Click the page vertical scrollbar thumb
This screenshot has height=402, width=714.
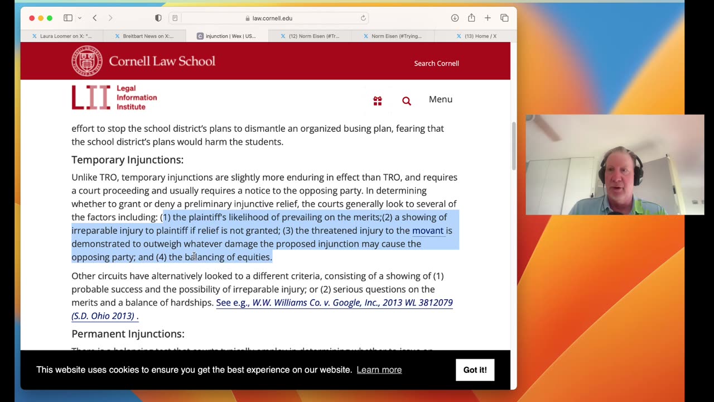pos(513,145)
